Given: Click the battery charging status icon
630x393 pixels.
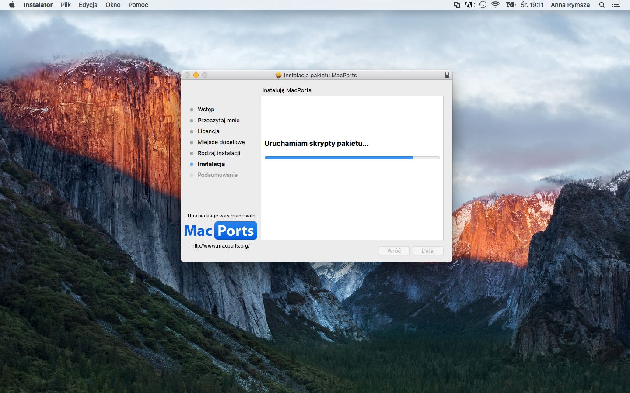Looking at the screenshot, I should [510, 5].
